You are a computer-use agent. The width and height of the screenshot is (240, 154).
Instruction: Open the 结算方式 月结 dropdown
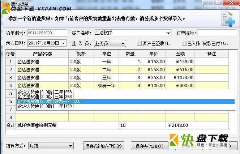pyautogui.click(x=51, y=146)
